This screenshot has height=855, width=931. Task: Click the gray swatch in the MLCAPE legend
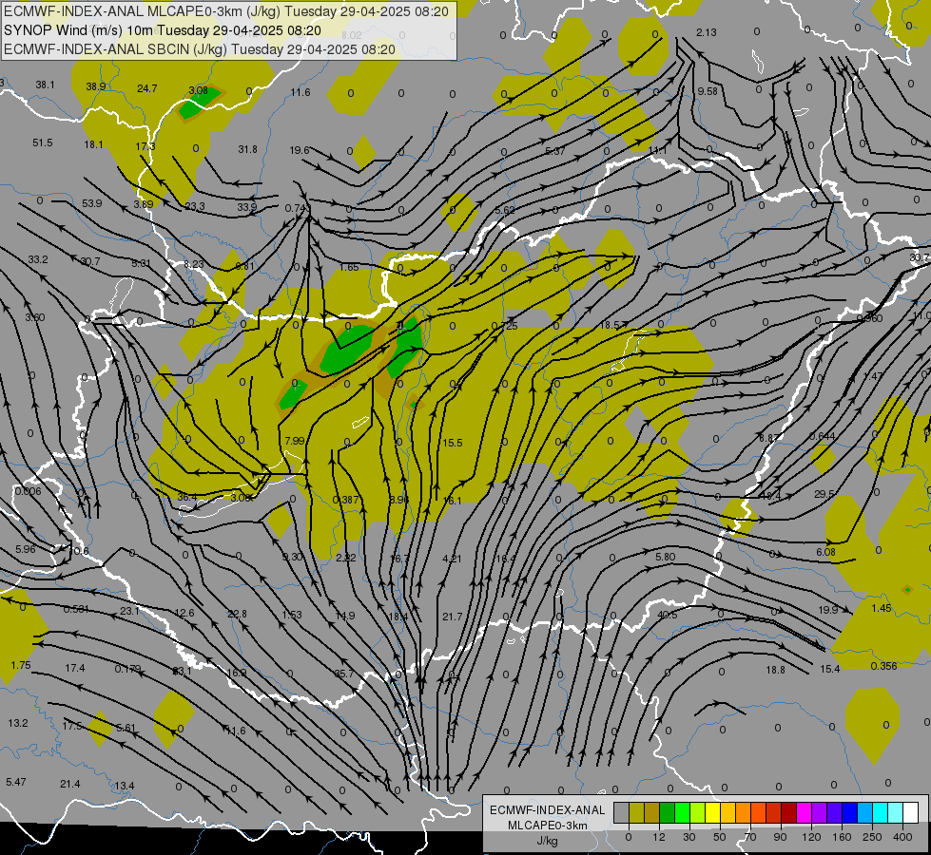tap(621, 813)
